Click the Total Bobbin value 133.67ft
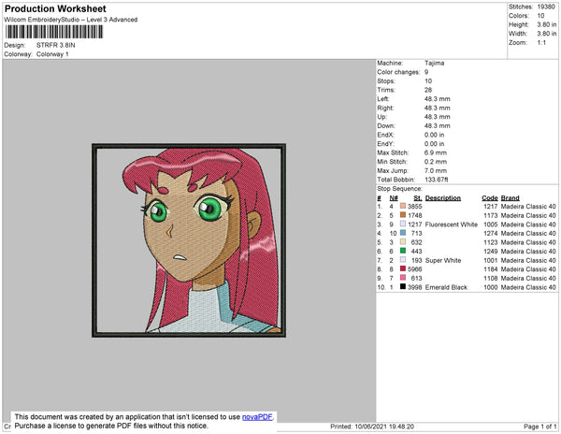 (436, 180)
